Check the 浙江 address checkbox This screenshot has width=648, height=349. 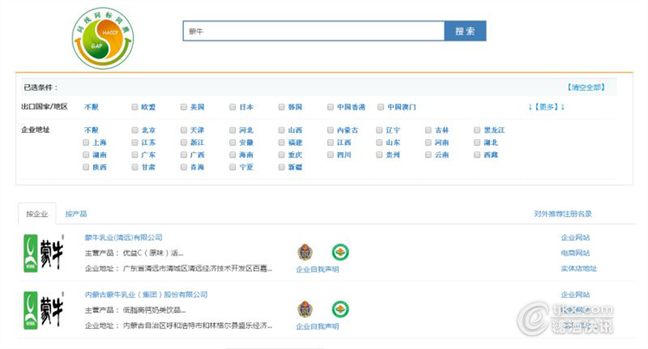(184, 143)
